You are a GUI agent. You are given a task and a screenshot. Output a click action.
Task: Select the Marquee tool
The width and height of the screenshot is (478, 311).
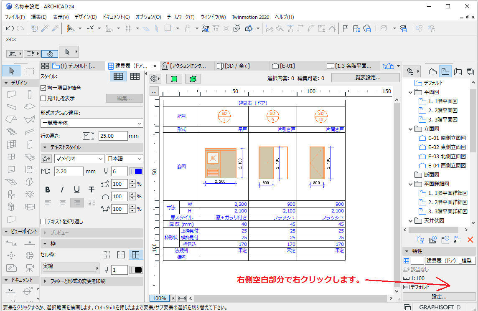(x=30, y=71)
